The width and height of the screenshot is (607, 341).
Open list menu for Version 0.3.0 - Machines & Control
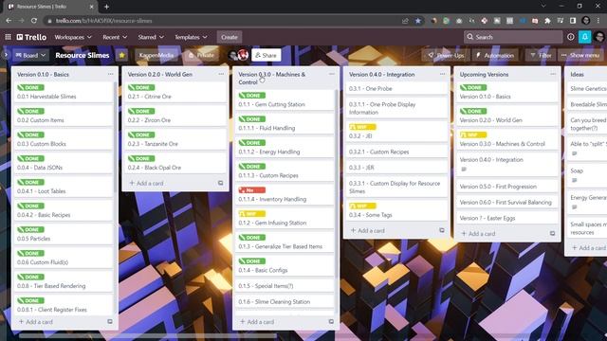pos(332,74)
